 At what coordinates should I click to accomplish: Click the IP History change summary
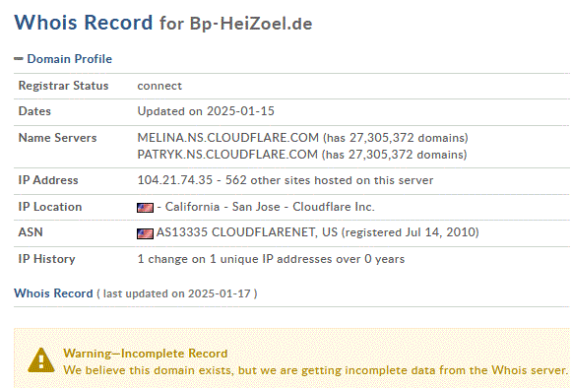(x=271, y=259)
